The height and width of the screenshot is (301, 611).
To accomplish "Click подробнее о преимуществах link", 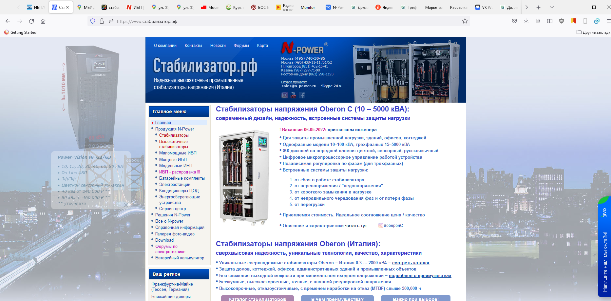I will [x=420, y=275].
